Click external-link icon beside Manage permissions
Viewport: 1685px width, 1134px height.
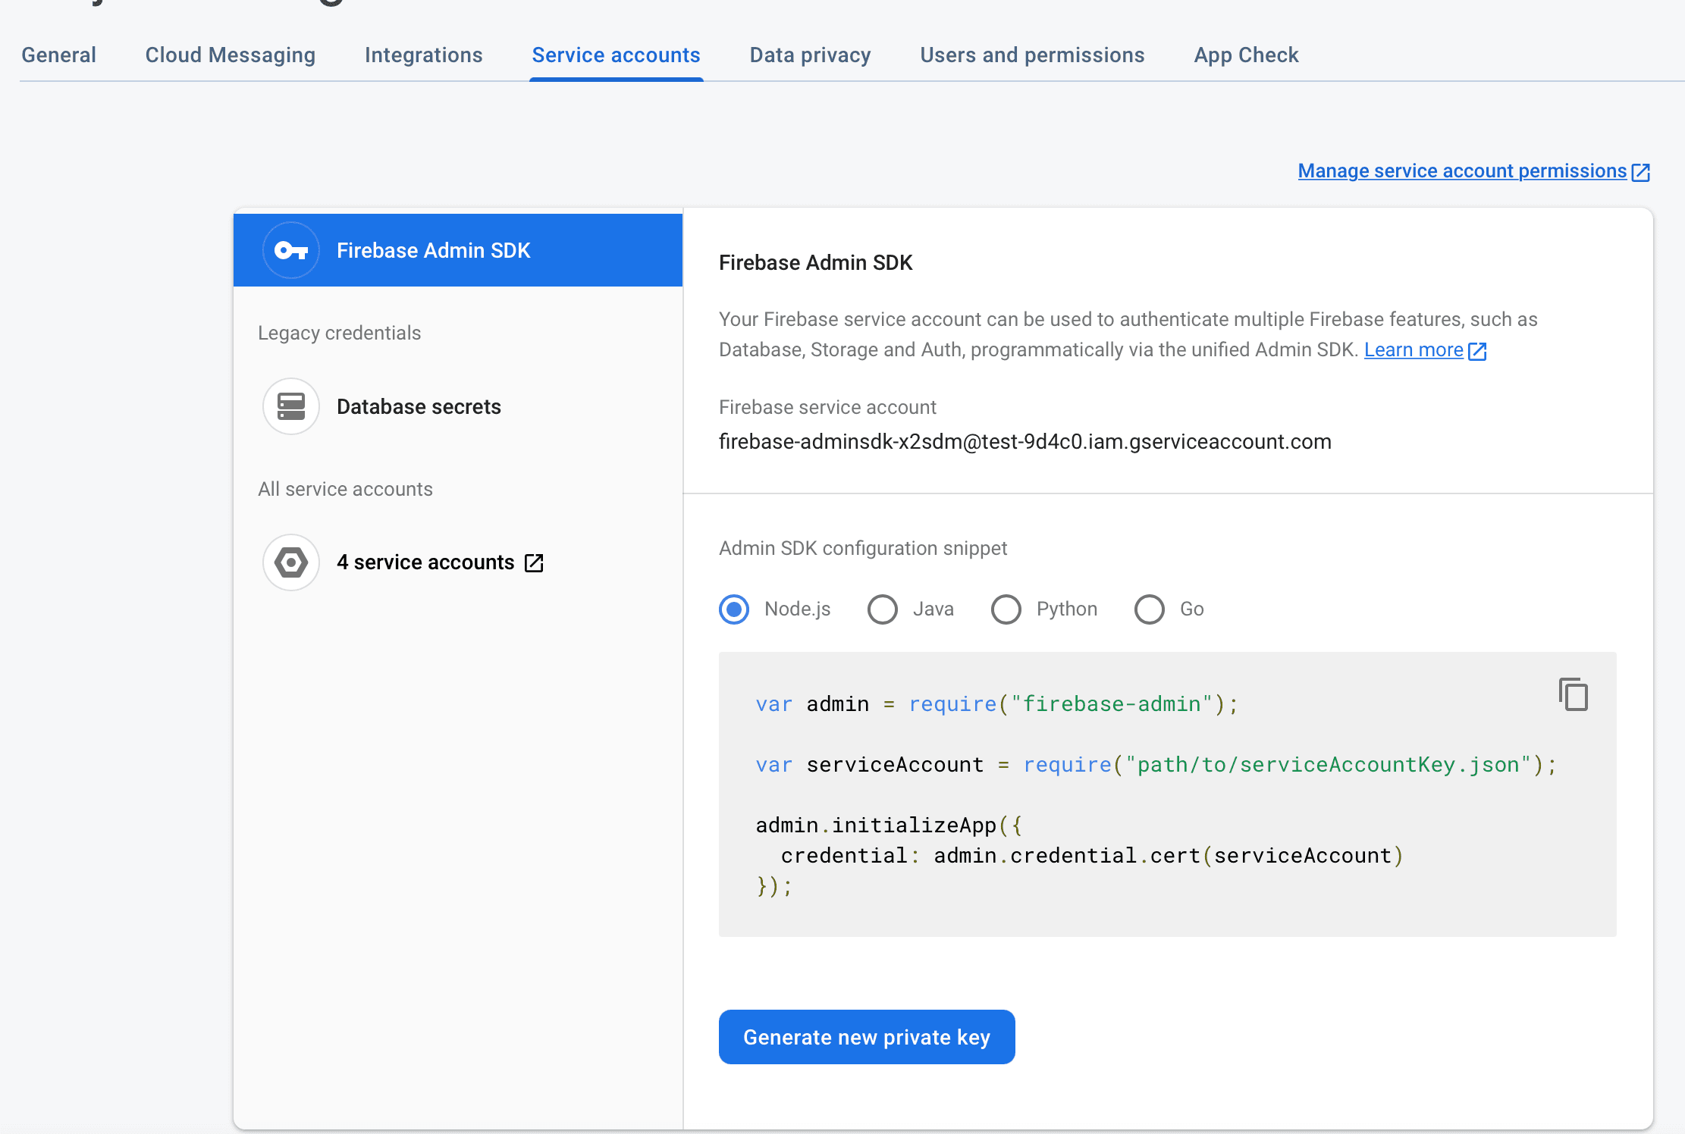pos(1641,172)
